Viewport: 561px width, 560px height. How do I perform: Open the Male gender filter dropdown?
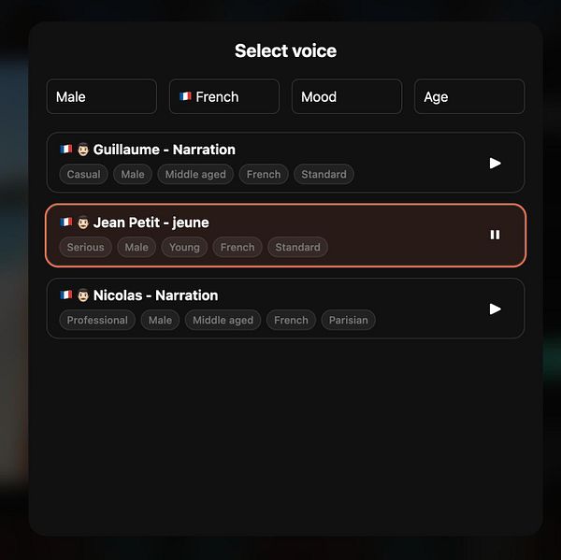click(102, 96)
